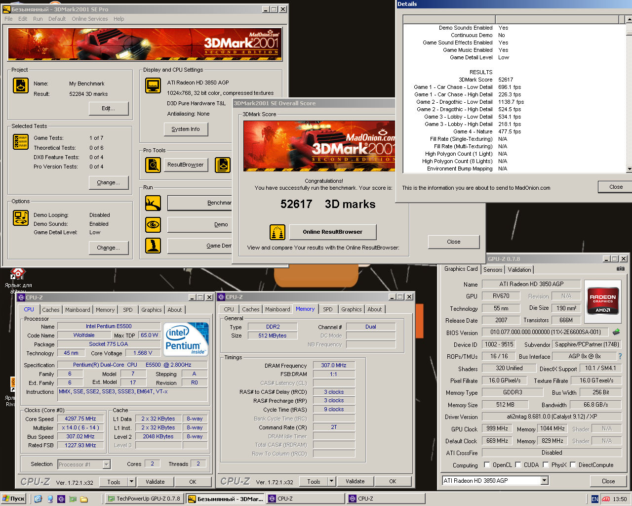Click the EN language indicator in the tray
The height and width of the screenshot is (506, 632).
(594, 499)
